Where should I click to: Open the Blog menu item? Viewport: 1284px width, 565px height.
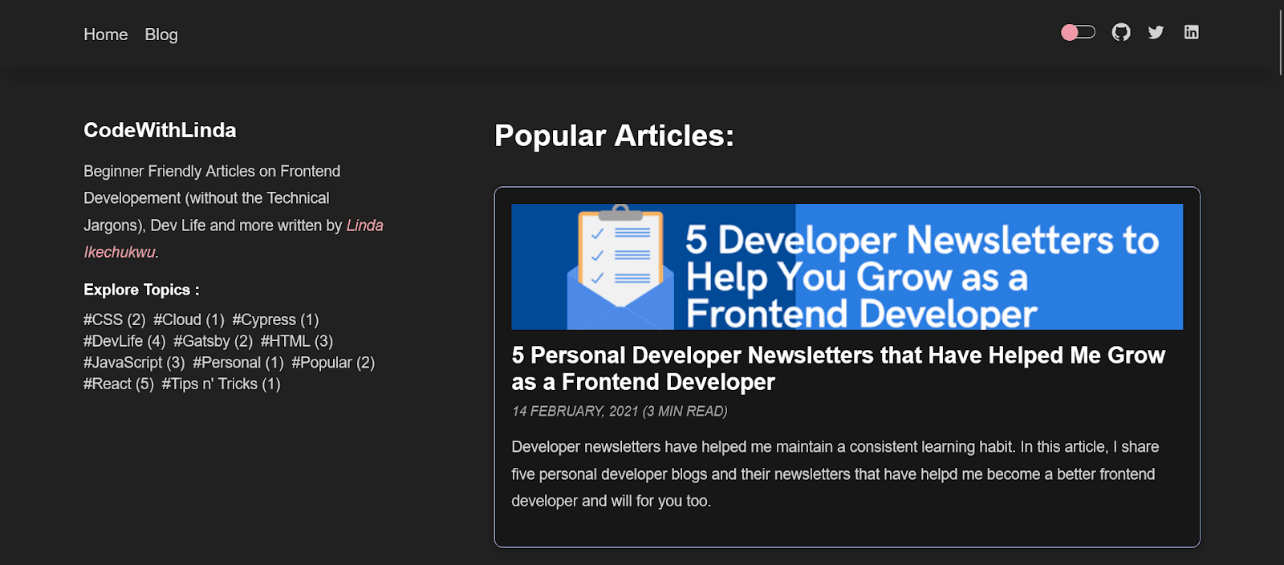[x=161, y=35]
